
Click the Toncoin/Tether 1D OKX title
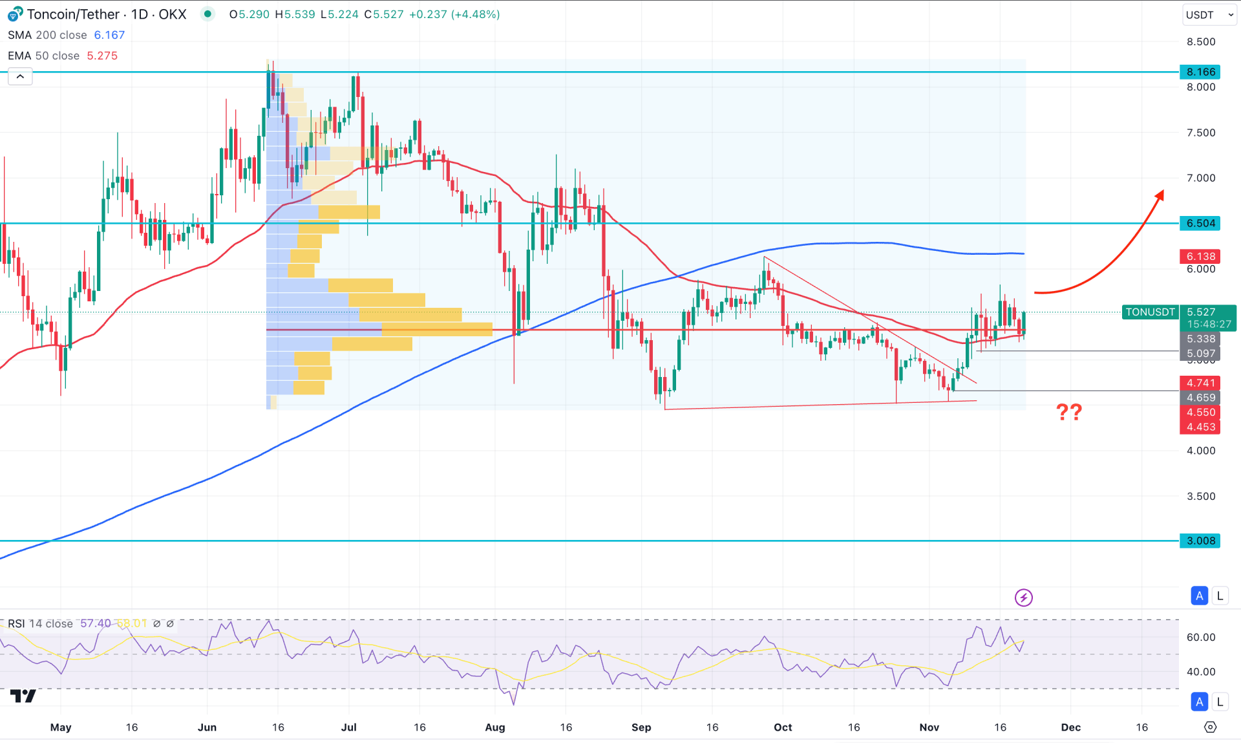[x=107, y=14]
